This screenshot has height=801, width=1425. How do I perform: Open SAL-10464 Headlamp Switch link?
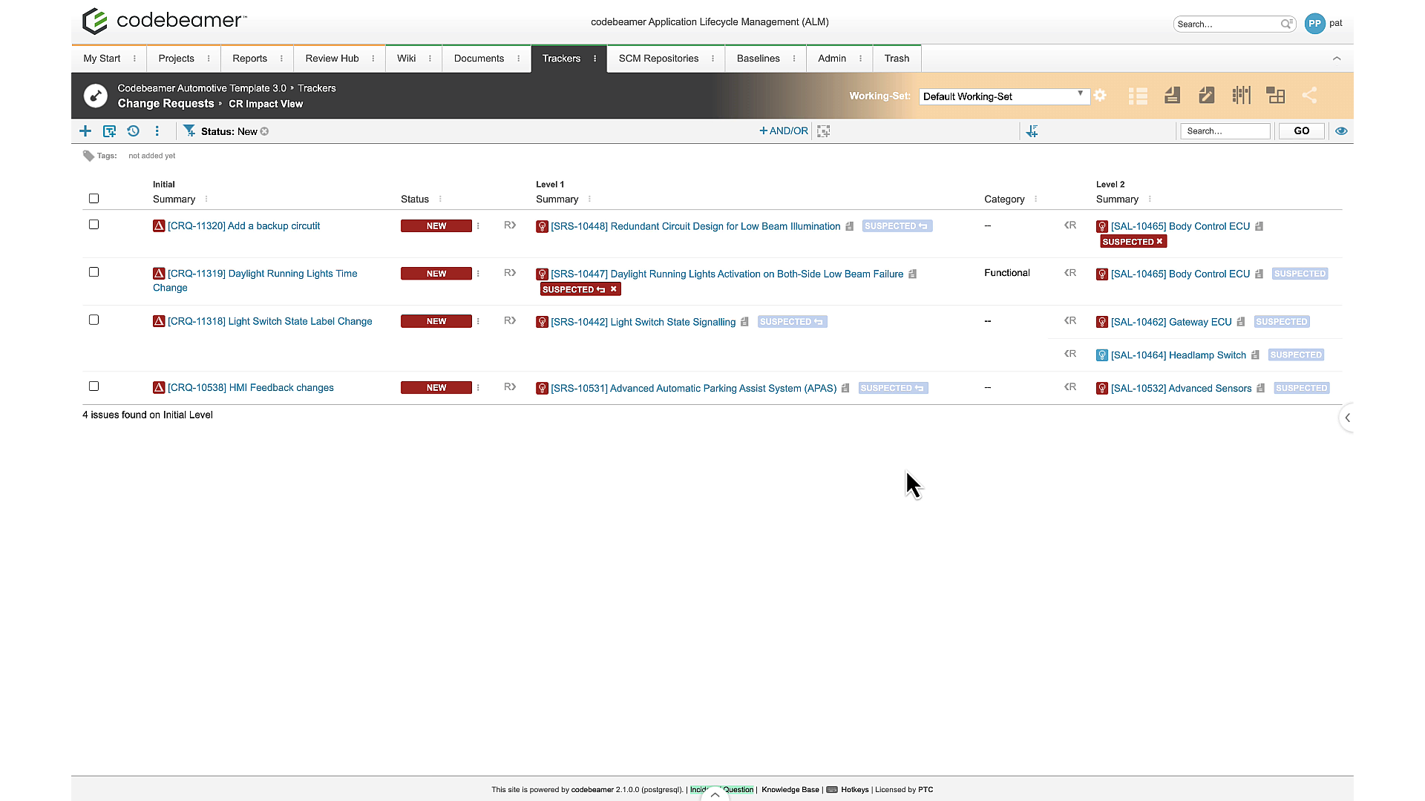coord(1178,355)
